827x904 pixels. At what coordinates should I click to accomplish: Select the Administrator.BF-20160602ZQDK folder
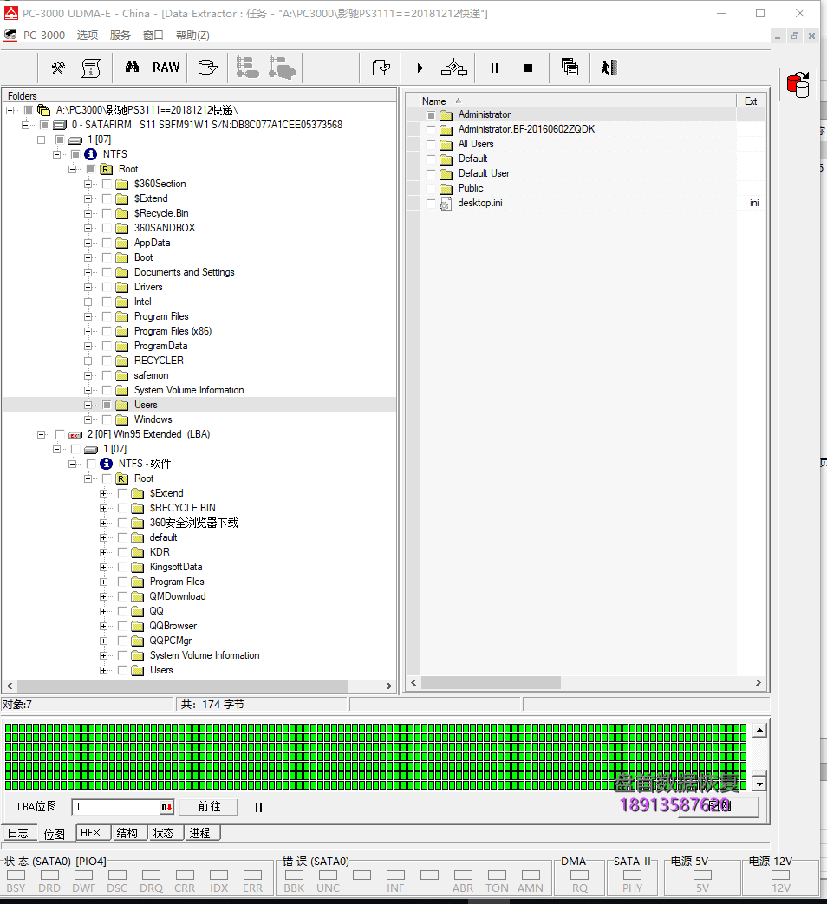tap(526, 129)
